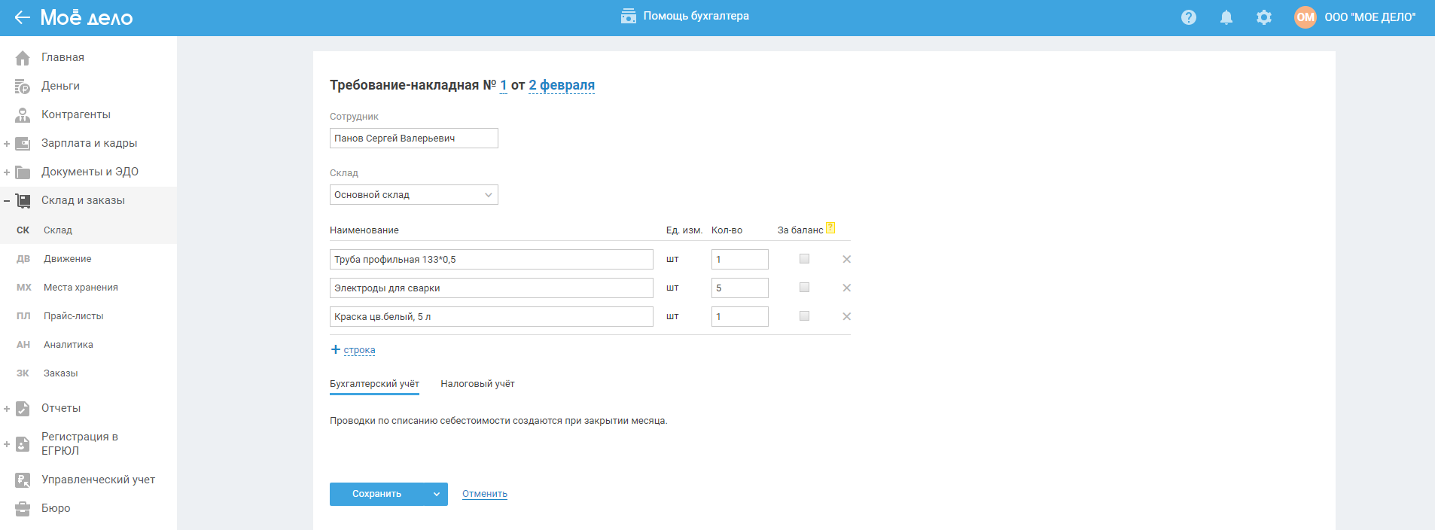Open notifications bell

click(x=1226, y=17)
